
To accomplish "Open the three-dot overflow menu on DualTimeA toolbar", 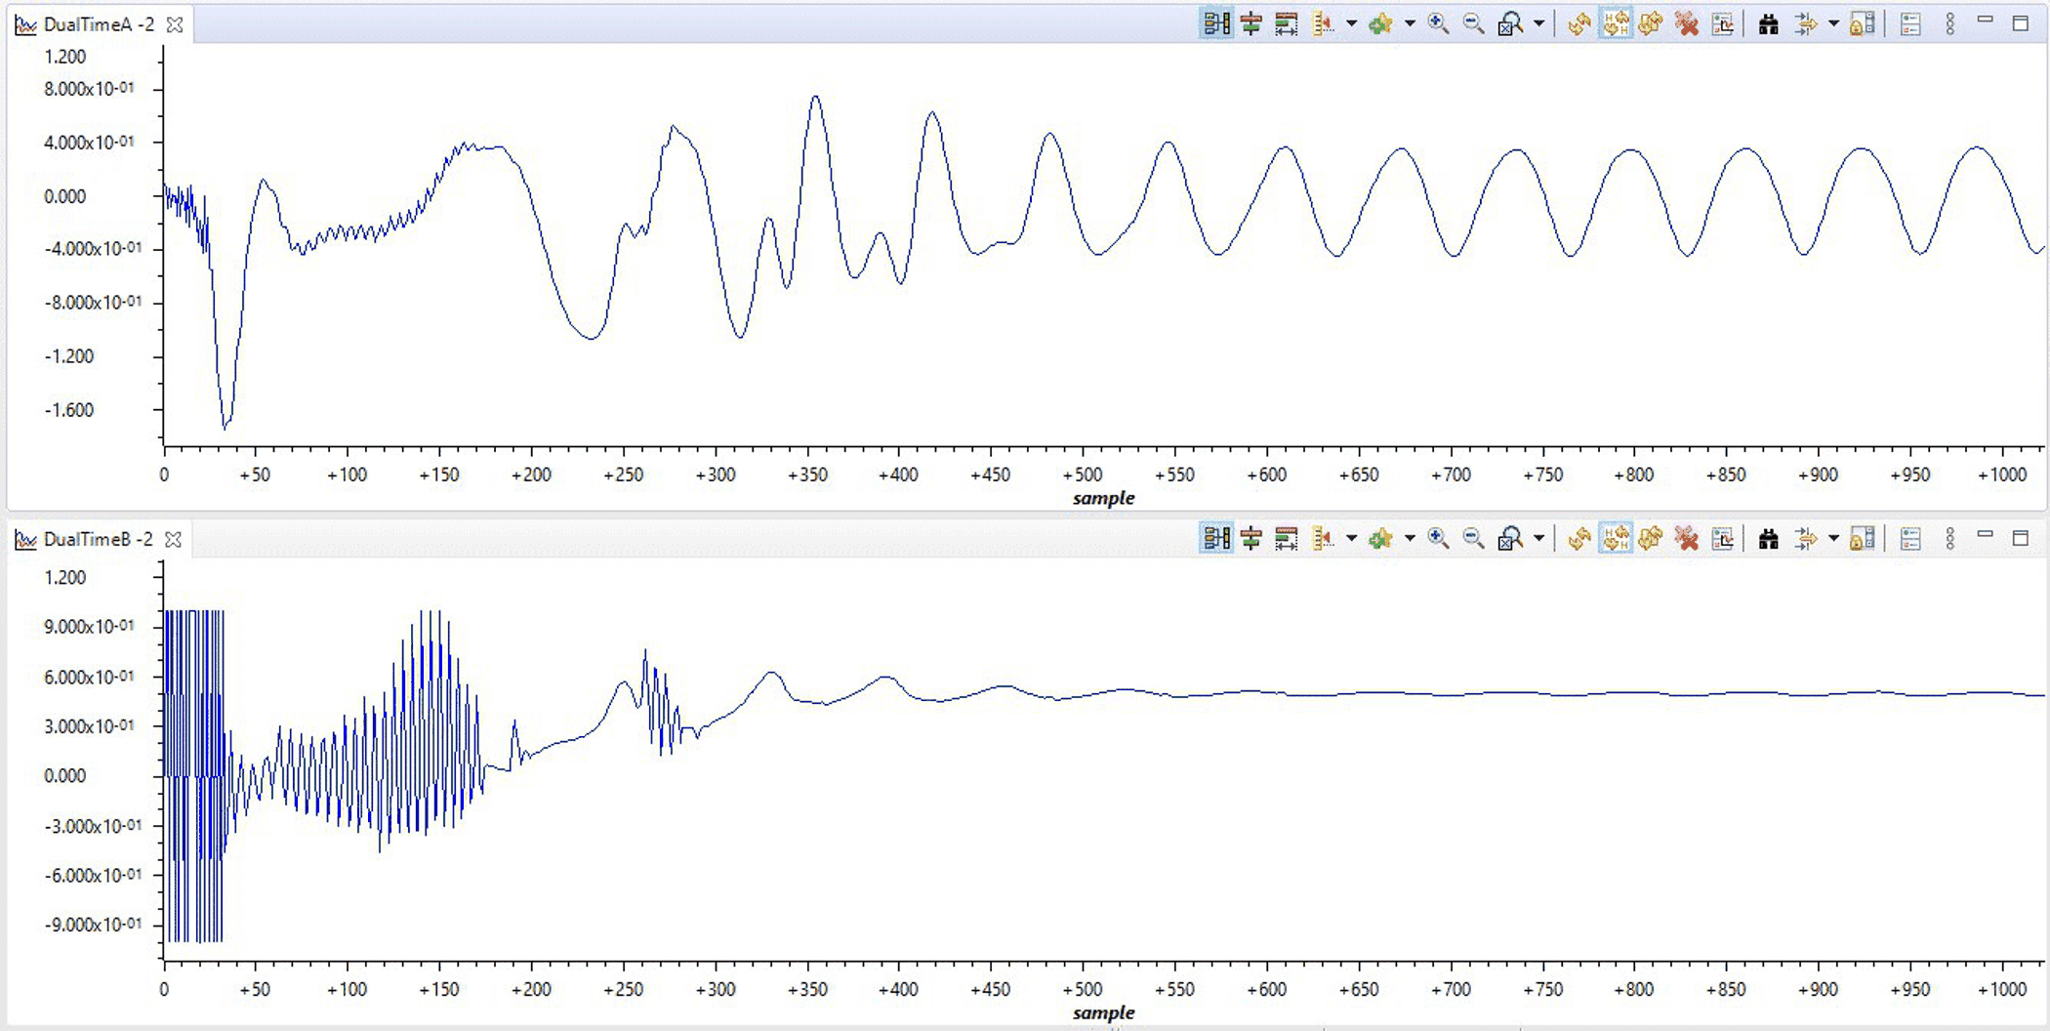I will (x=1950, y=24).
